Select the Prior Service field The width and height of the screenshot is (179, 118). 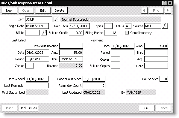tap(164, 79)
